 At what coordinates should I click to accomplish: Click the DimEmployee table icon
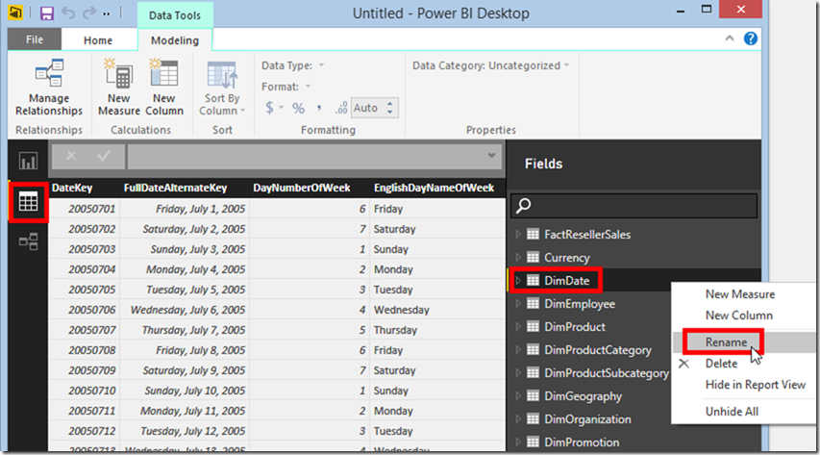coord(533,303)
